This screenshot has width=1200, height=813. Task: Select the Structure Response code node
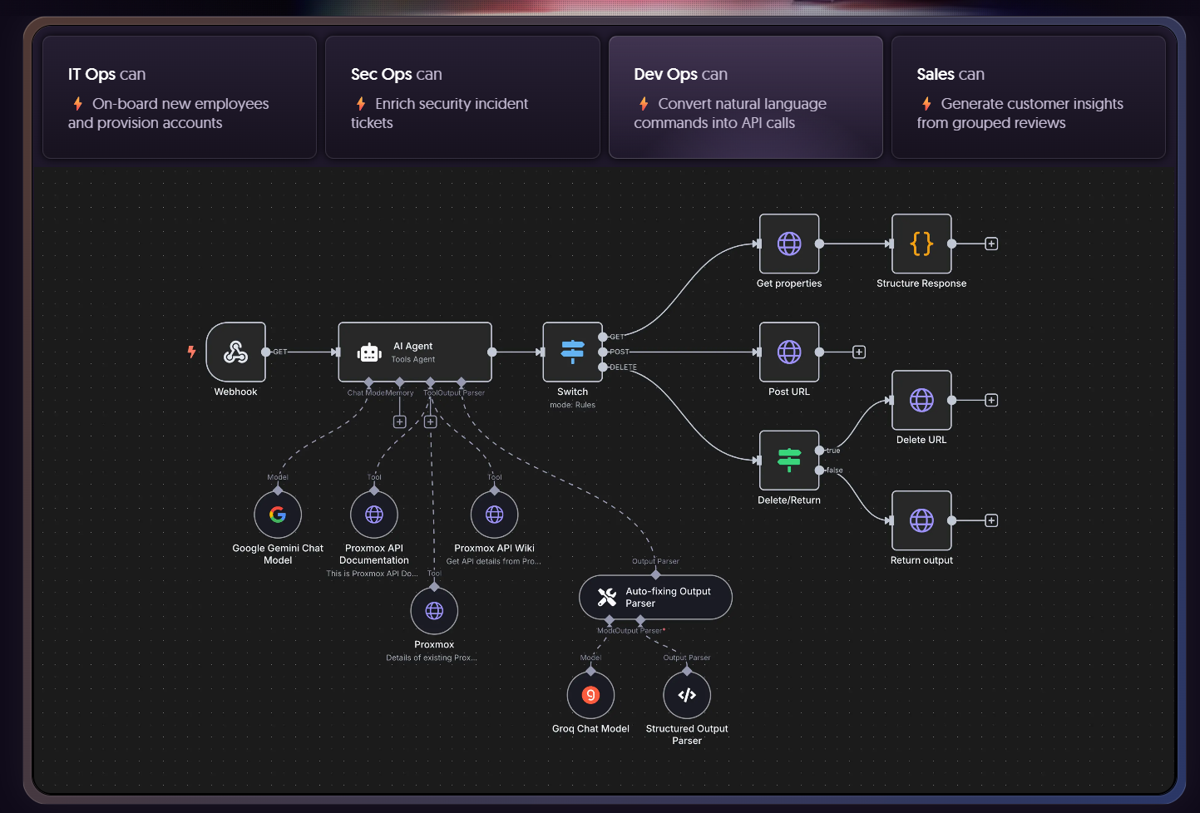(x=921, y=244)
